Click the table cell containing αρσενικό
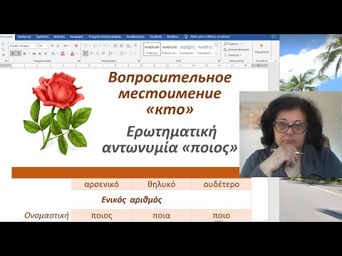 (101, 184)
